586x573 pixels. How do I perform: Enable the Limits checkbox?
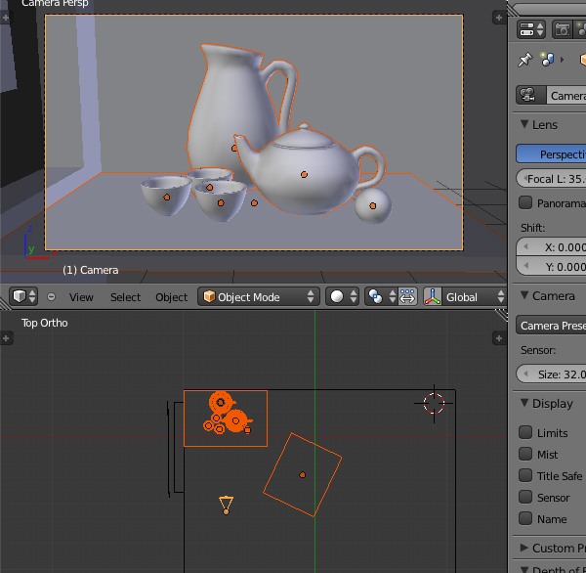(x=525, y=432)
